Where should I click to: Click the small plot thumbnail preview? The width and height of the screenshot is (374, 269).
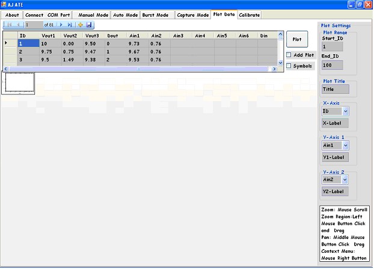pos(19,83)
